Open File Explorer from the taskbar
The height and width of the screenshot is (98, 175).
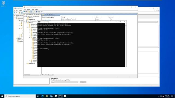47,96
